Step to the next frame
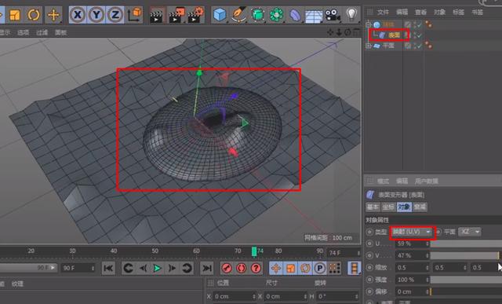 172,268
